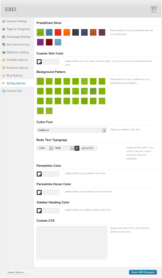The width and height of the screenshot is (162, 278).
Task: Open the Permalinks Color picker icon
Action: (x=39, y=174)
